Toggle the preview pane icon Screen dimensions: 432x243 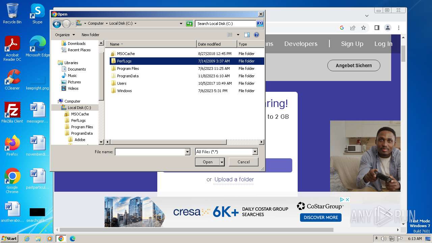tap(247, 35)
